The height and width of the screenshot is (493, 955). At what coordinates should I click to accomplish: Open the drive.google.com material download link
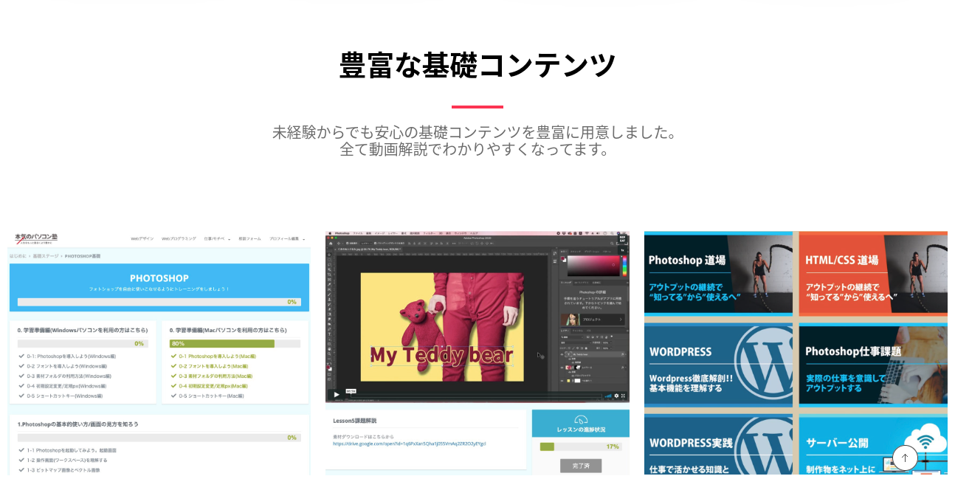pyautogui.click(x=409, y=444)
